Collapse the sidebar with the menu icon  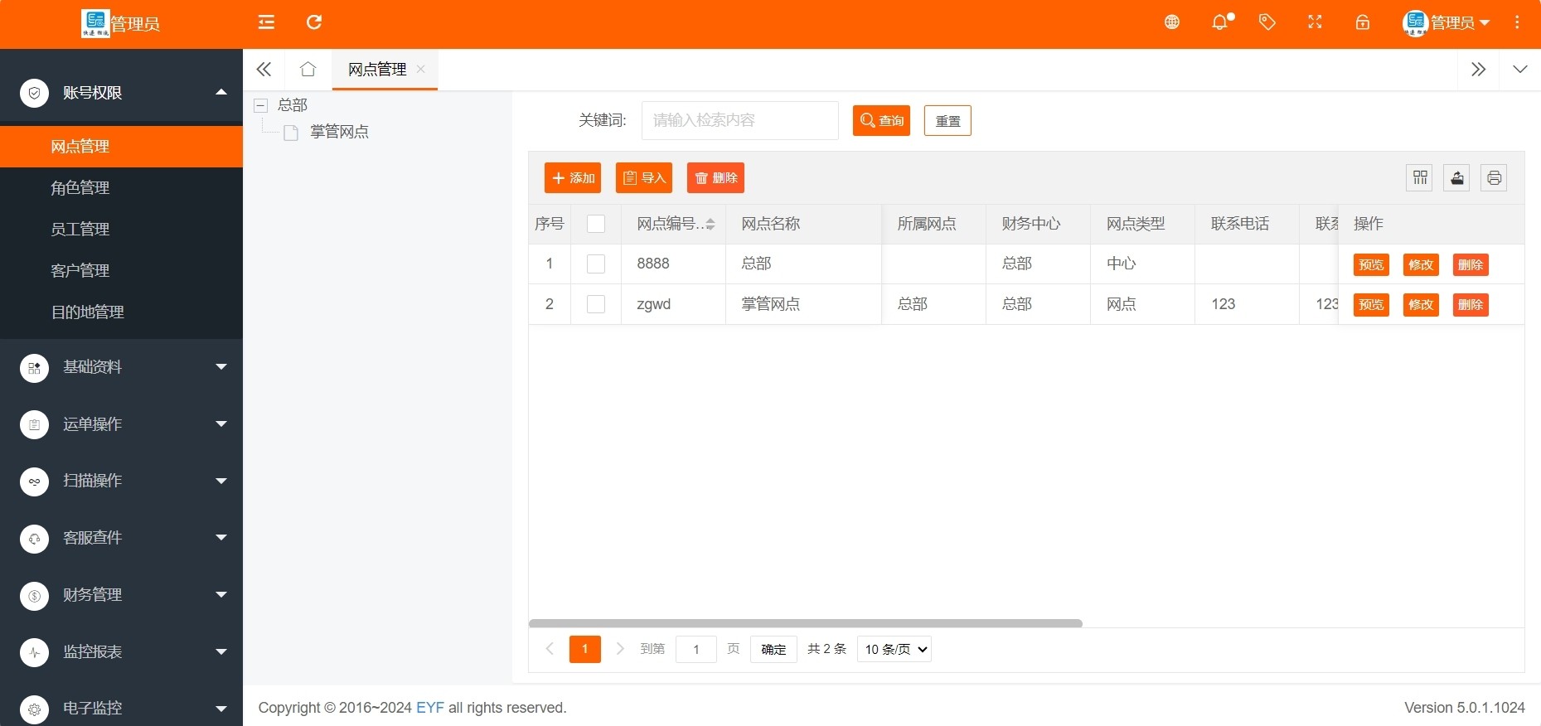(x=266, y=22)
